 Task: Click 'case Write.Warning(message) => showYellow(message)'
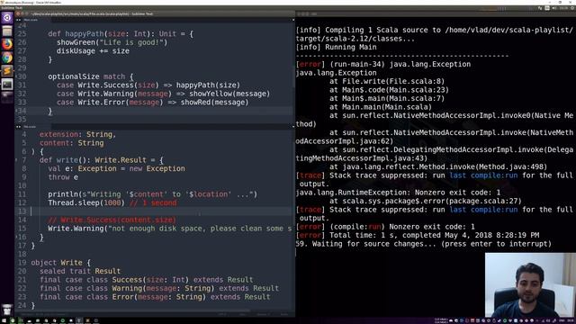tap(163, 94)
